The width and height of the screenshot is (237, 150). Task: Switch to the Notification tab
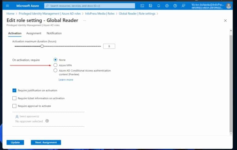pyautogui.click(x=54, y=33)
